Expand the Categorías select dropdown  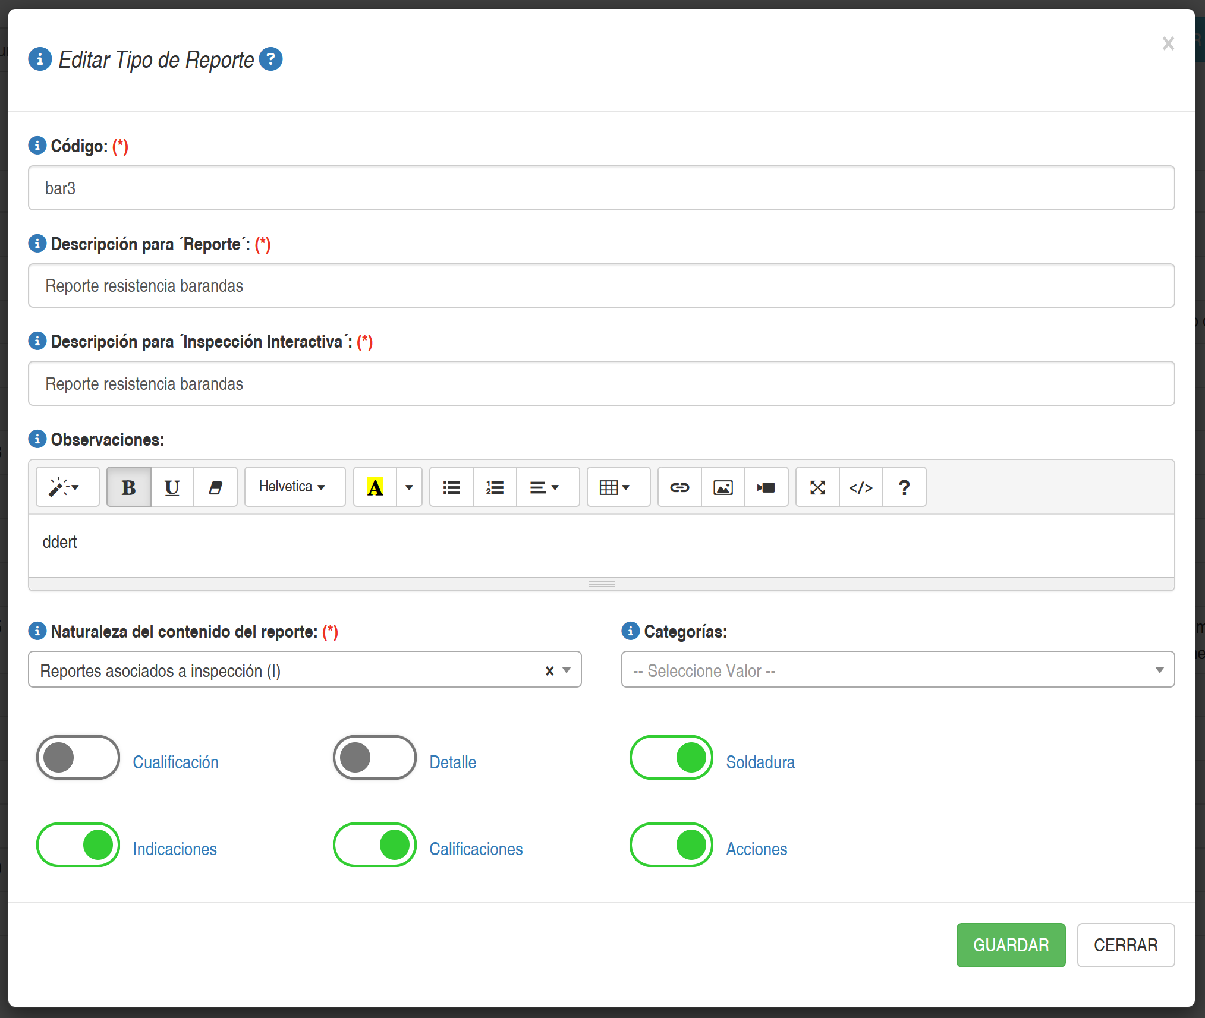pyautogui.click(x=897, y=670)
